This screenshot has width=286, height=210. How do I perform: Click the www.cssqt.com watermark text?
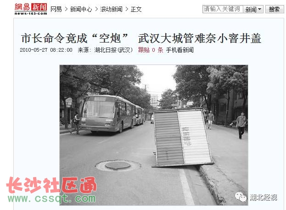[51, 199]
